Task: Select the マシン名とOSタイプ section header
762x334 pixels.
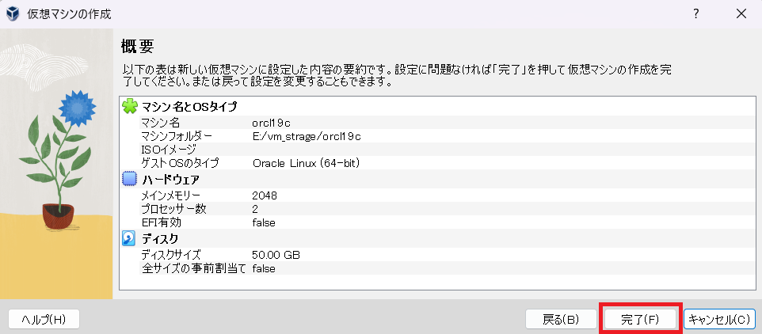Action: pos(189,107)
